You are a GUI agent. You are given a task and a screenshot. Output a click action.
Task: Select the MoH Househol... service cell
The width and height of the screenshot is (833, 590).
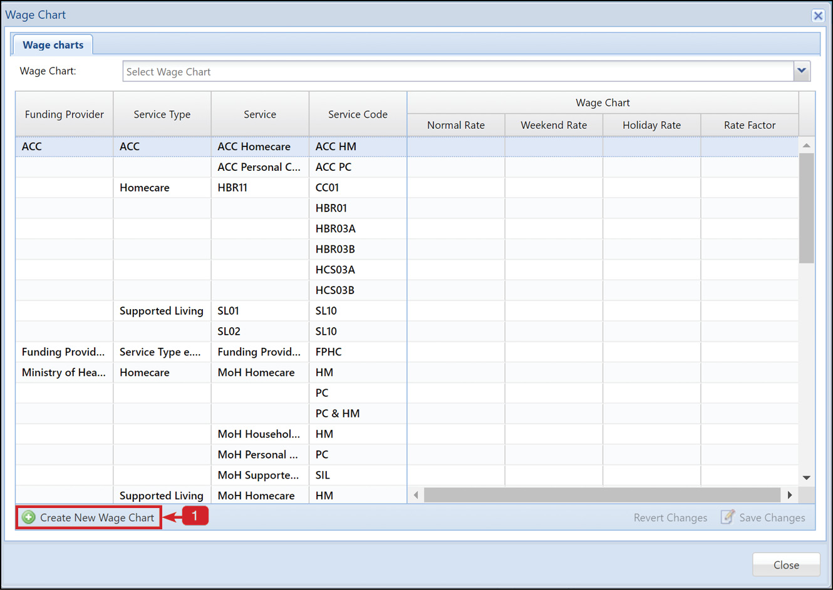pyautogui.click(x=260, y=434)
